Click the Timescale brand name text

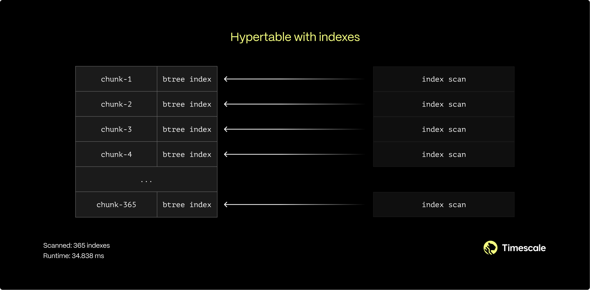[x=524, y=248]
